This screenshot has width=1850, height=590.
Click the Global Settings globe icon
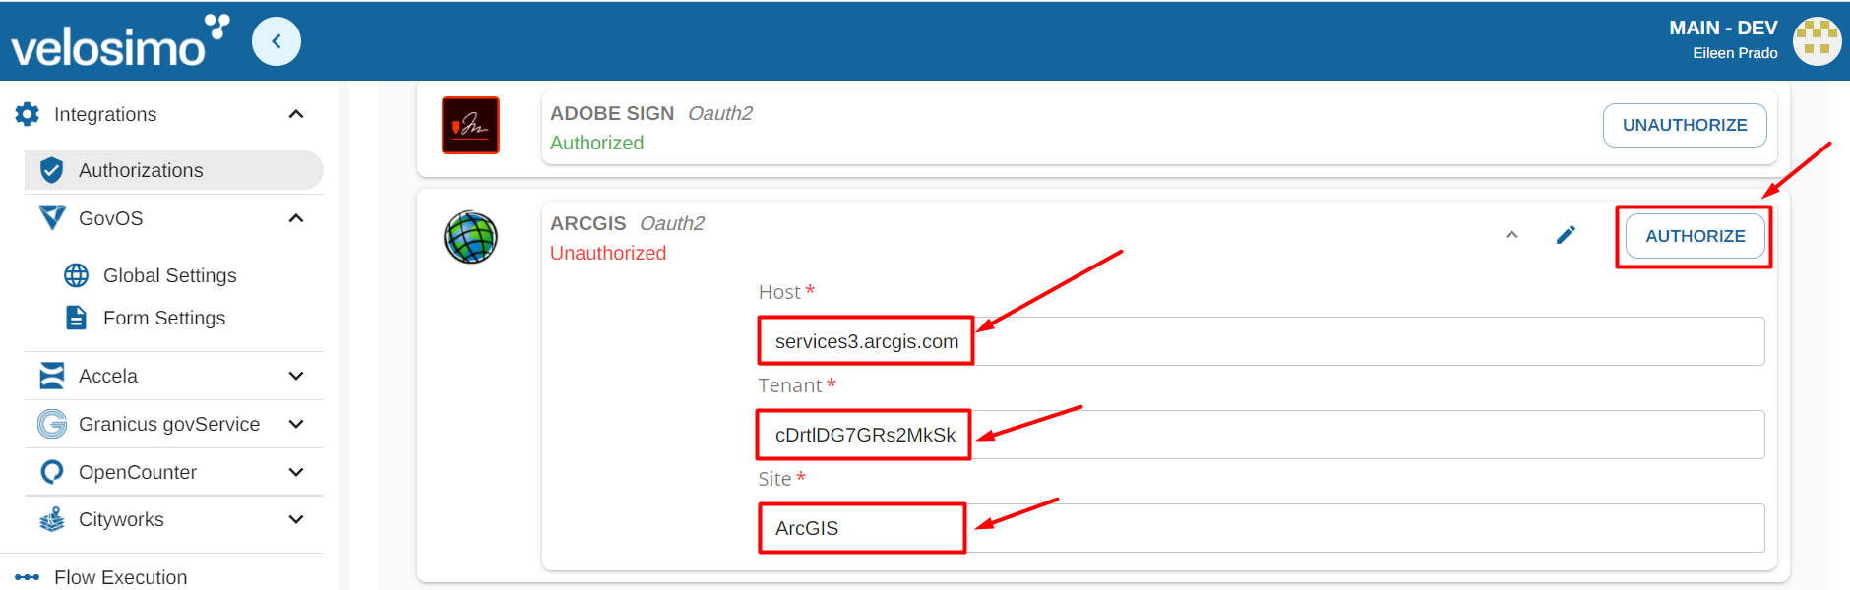pyautogui.click(x=76, y=275)
